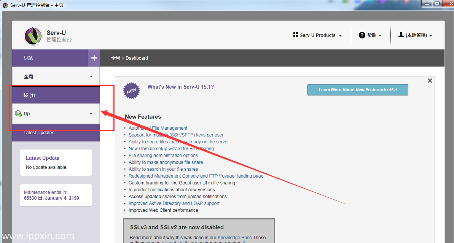Image resolution: width=454 pixels, height=243 pixels.
Task: Click Improved Active Directory and LDAP link
Action: [174, 203]
